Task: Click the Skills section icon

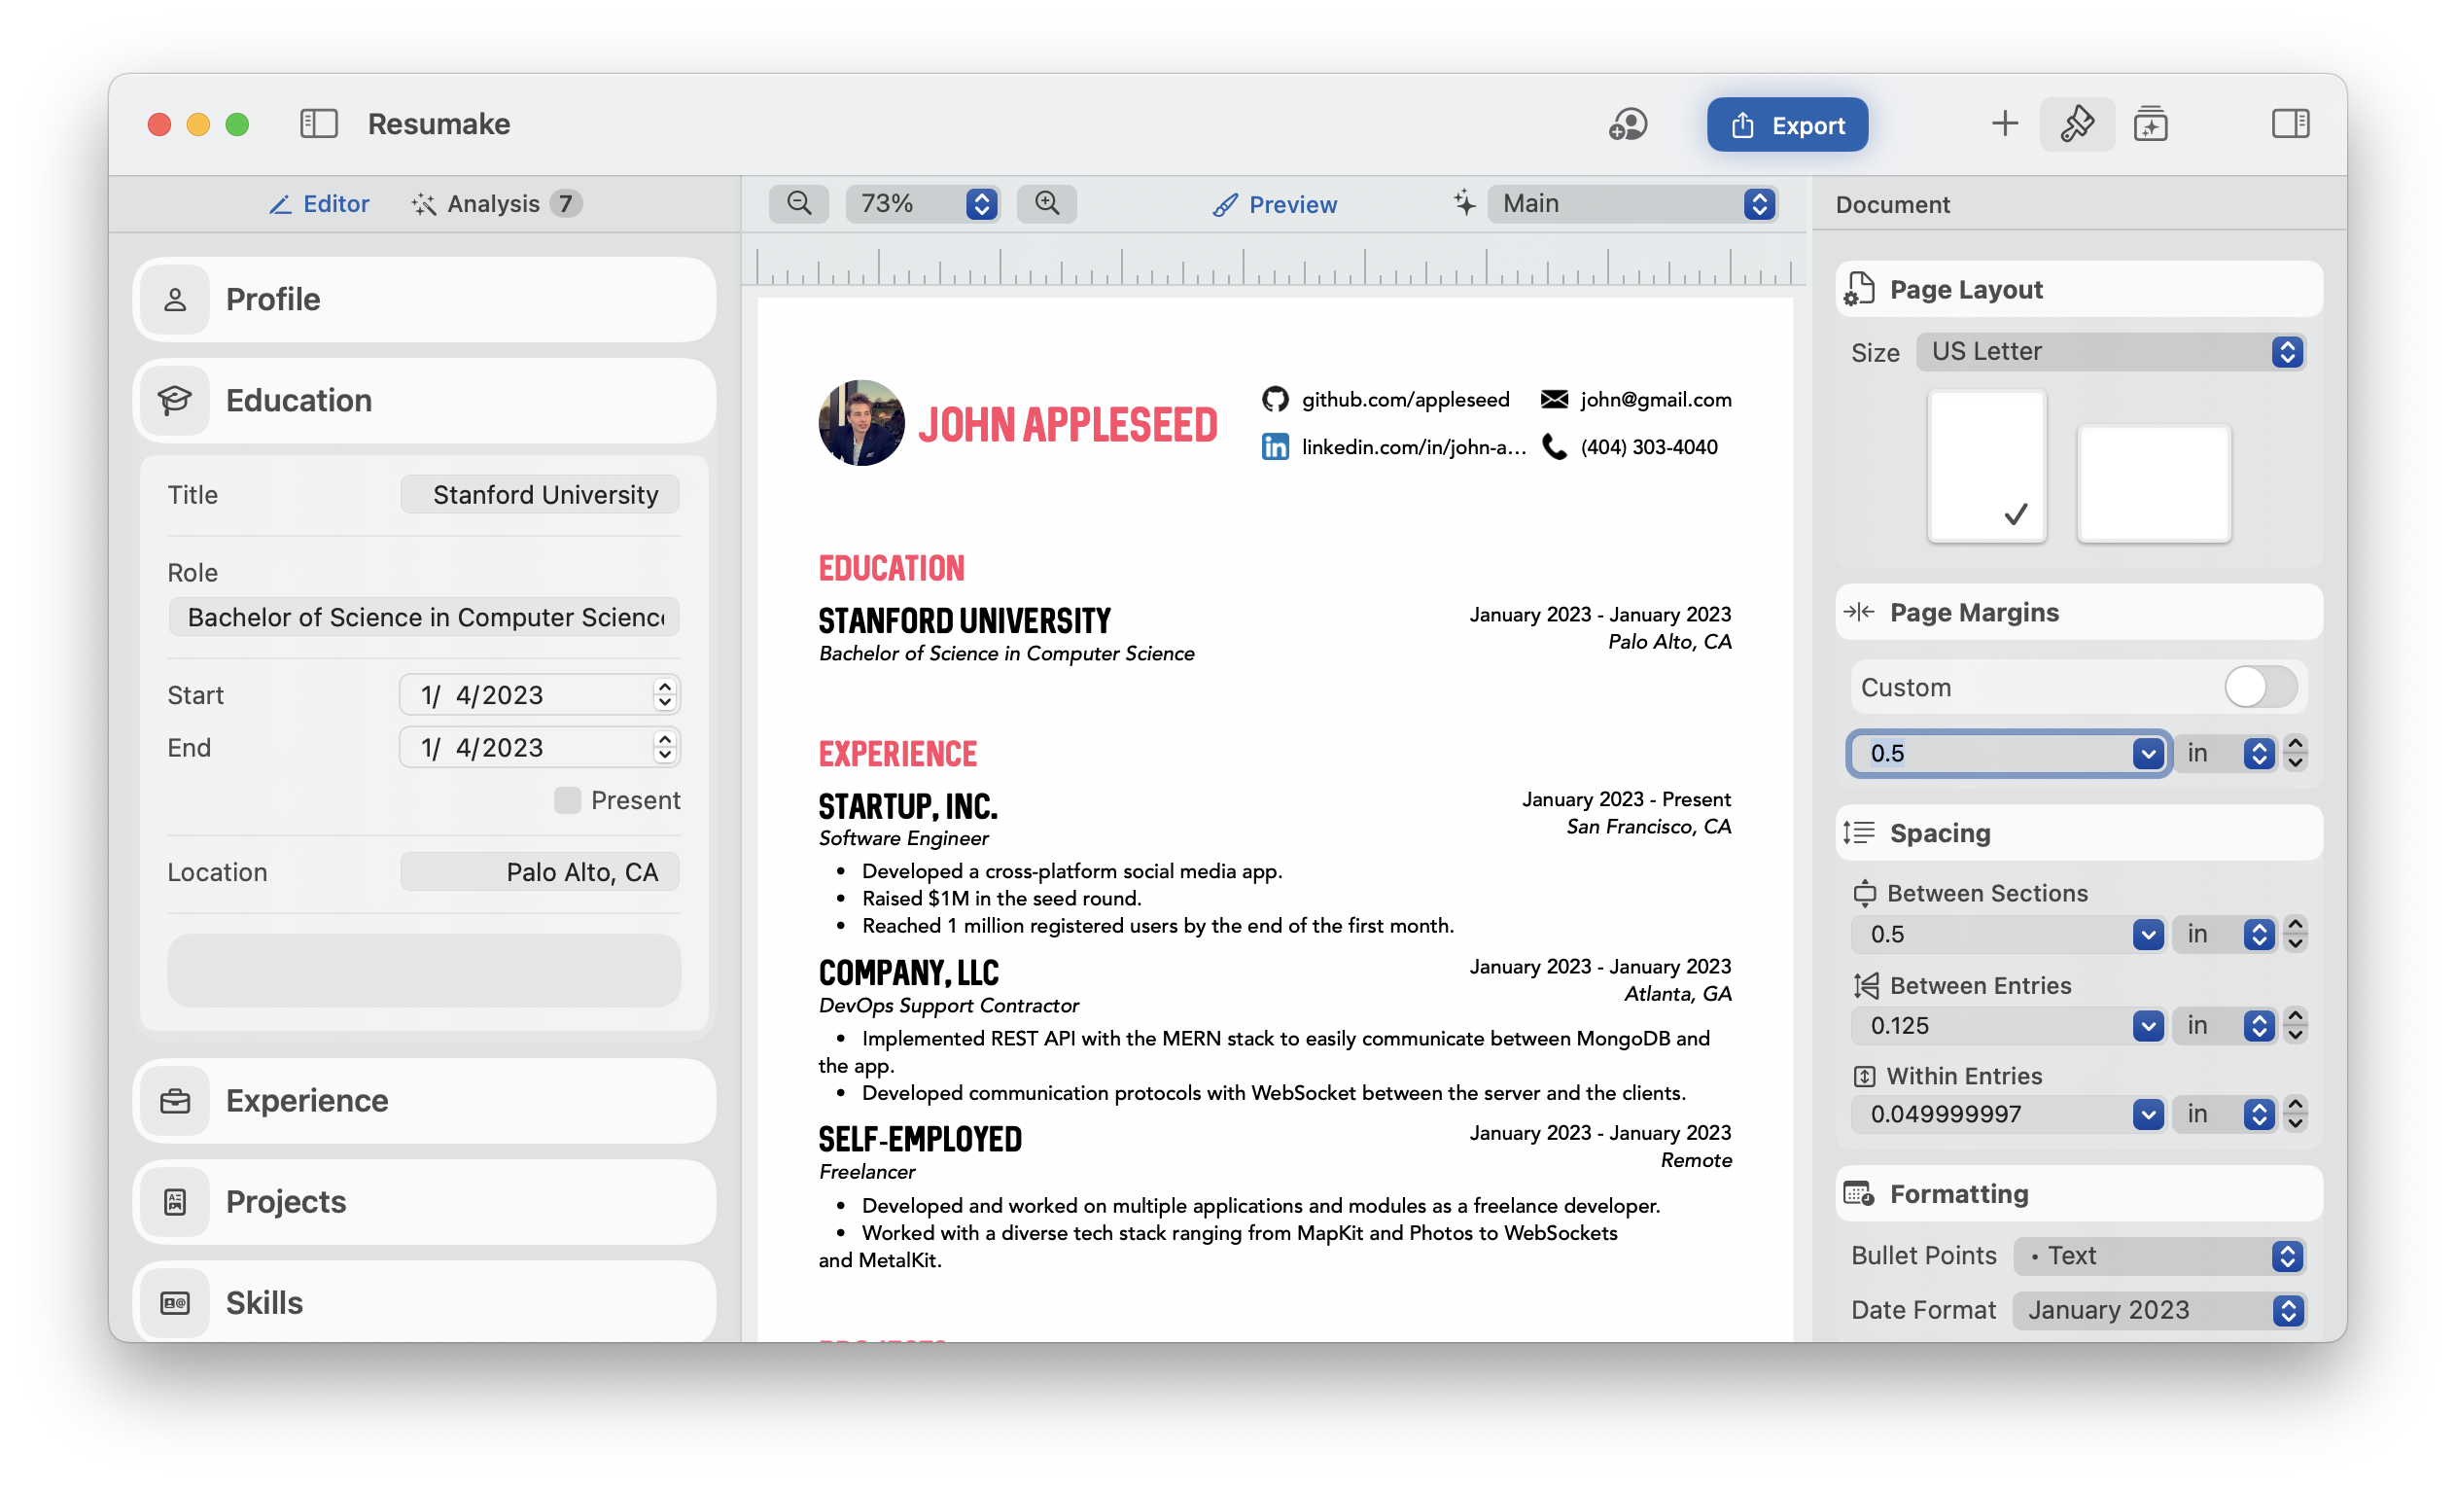Action: (x=175, y=1302)
